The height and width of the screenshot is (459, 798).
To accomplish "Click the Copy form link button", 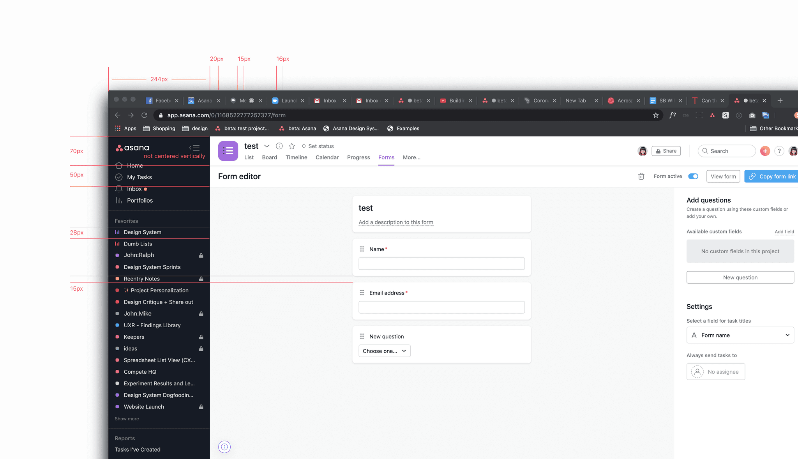I will coord(772,177).
